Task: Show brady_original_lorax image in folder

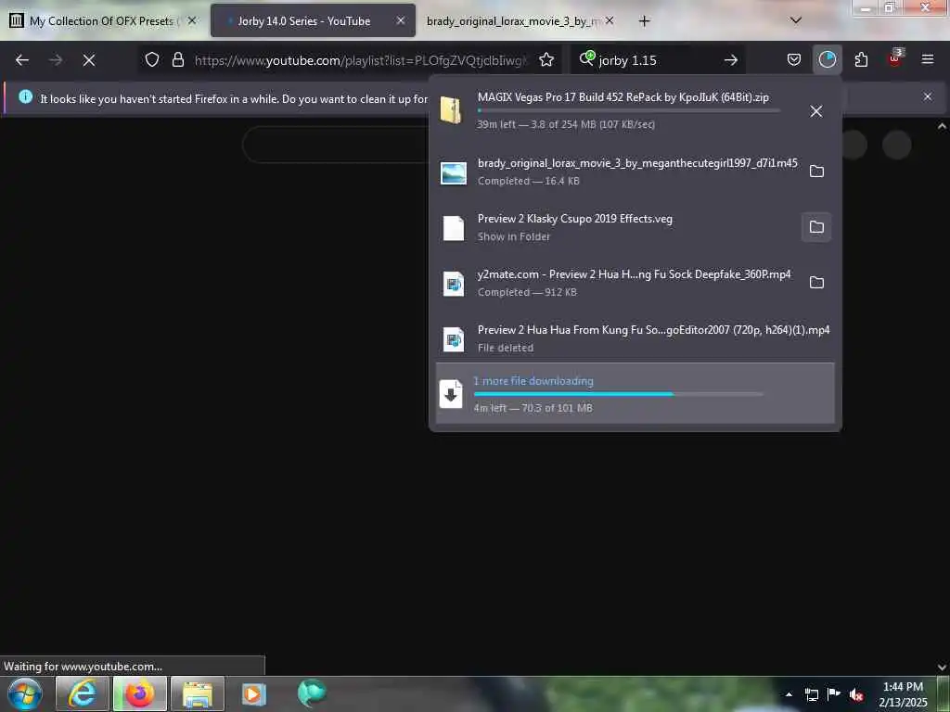Action: point(816,172)
